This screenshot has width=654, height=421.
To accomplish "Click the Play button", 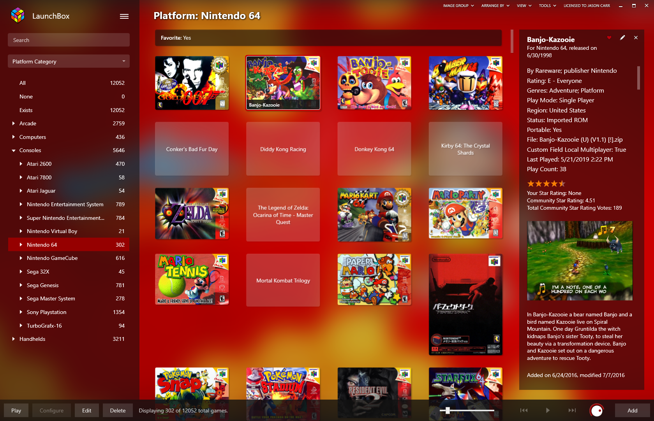I will pos(16,410).
